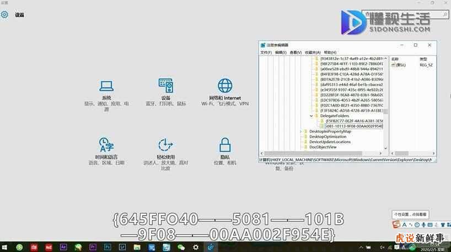The width and height of the screenshot is (451, 252).
Task: Select the DeviceUpdateLocations key
Action: click(330, 142)
